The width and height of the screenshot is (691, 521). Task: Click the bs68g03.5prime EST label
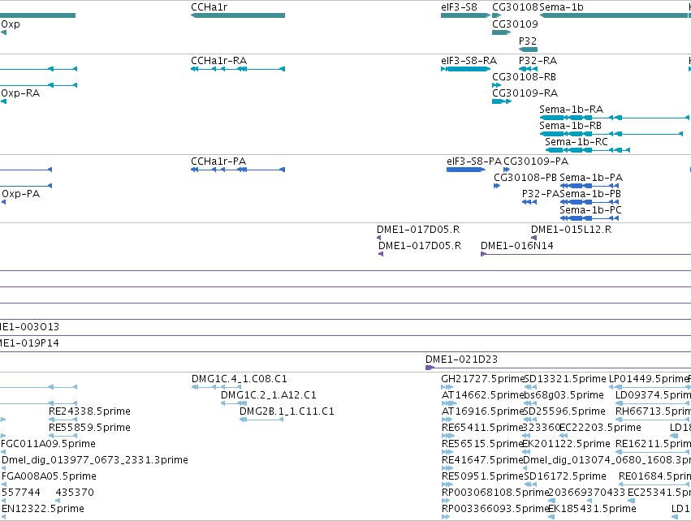coord(564,395)
